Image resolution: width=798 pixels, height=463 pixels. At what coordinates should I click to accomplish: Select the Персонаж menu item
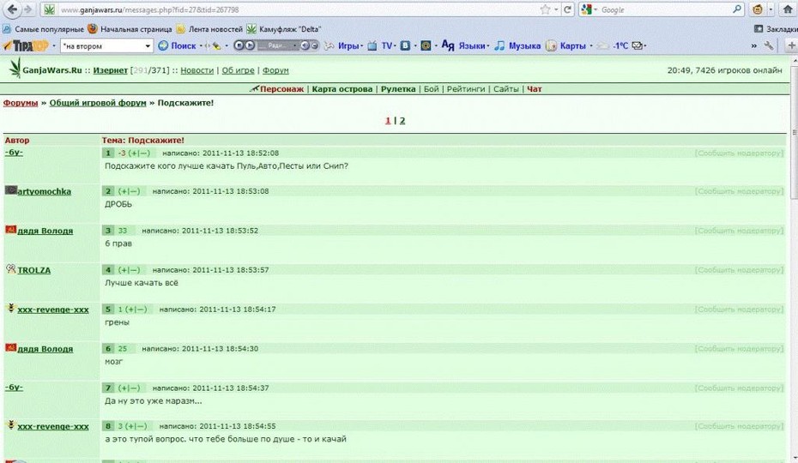[x=281, y=89]
